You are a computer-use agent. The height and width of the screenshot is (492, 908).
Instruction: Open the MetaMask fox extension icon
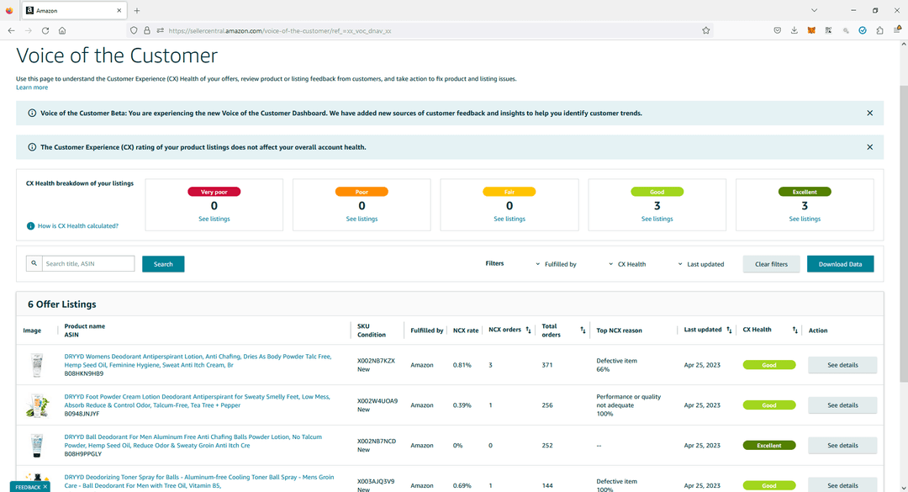point(811,31)
